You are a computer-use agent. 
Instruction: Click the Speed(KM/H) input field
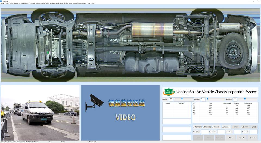click(205, 132)
